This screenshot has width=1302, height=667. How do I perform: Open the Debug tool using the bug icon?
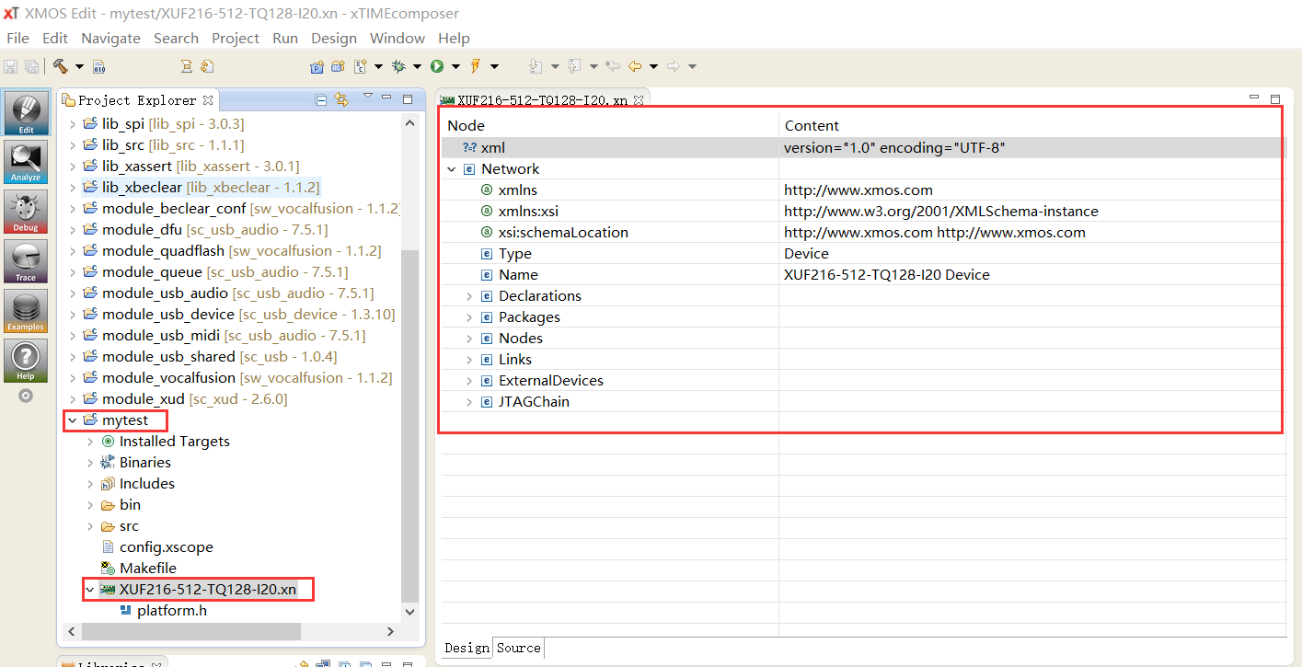click(x=399, y=65)
